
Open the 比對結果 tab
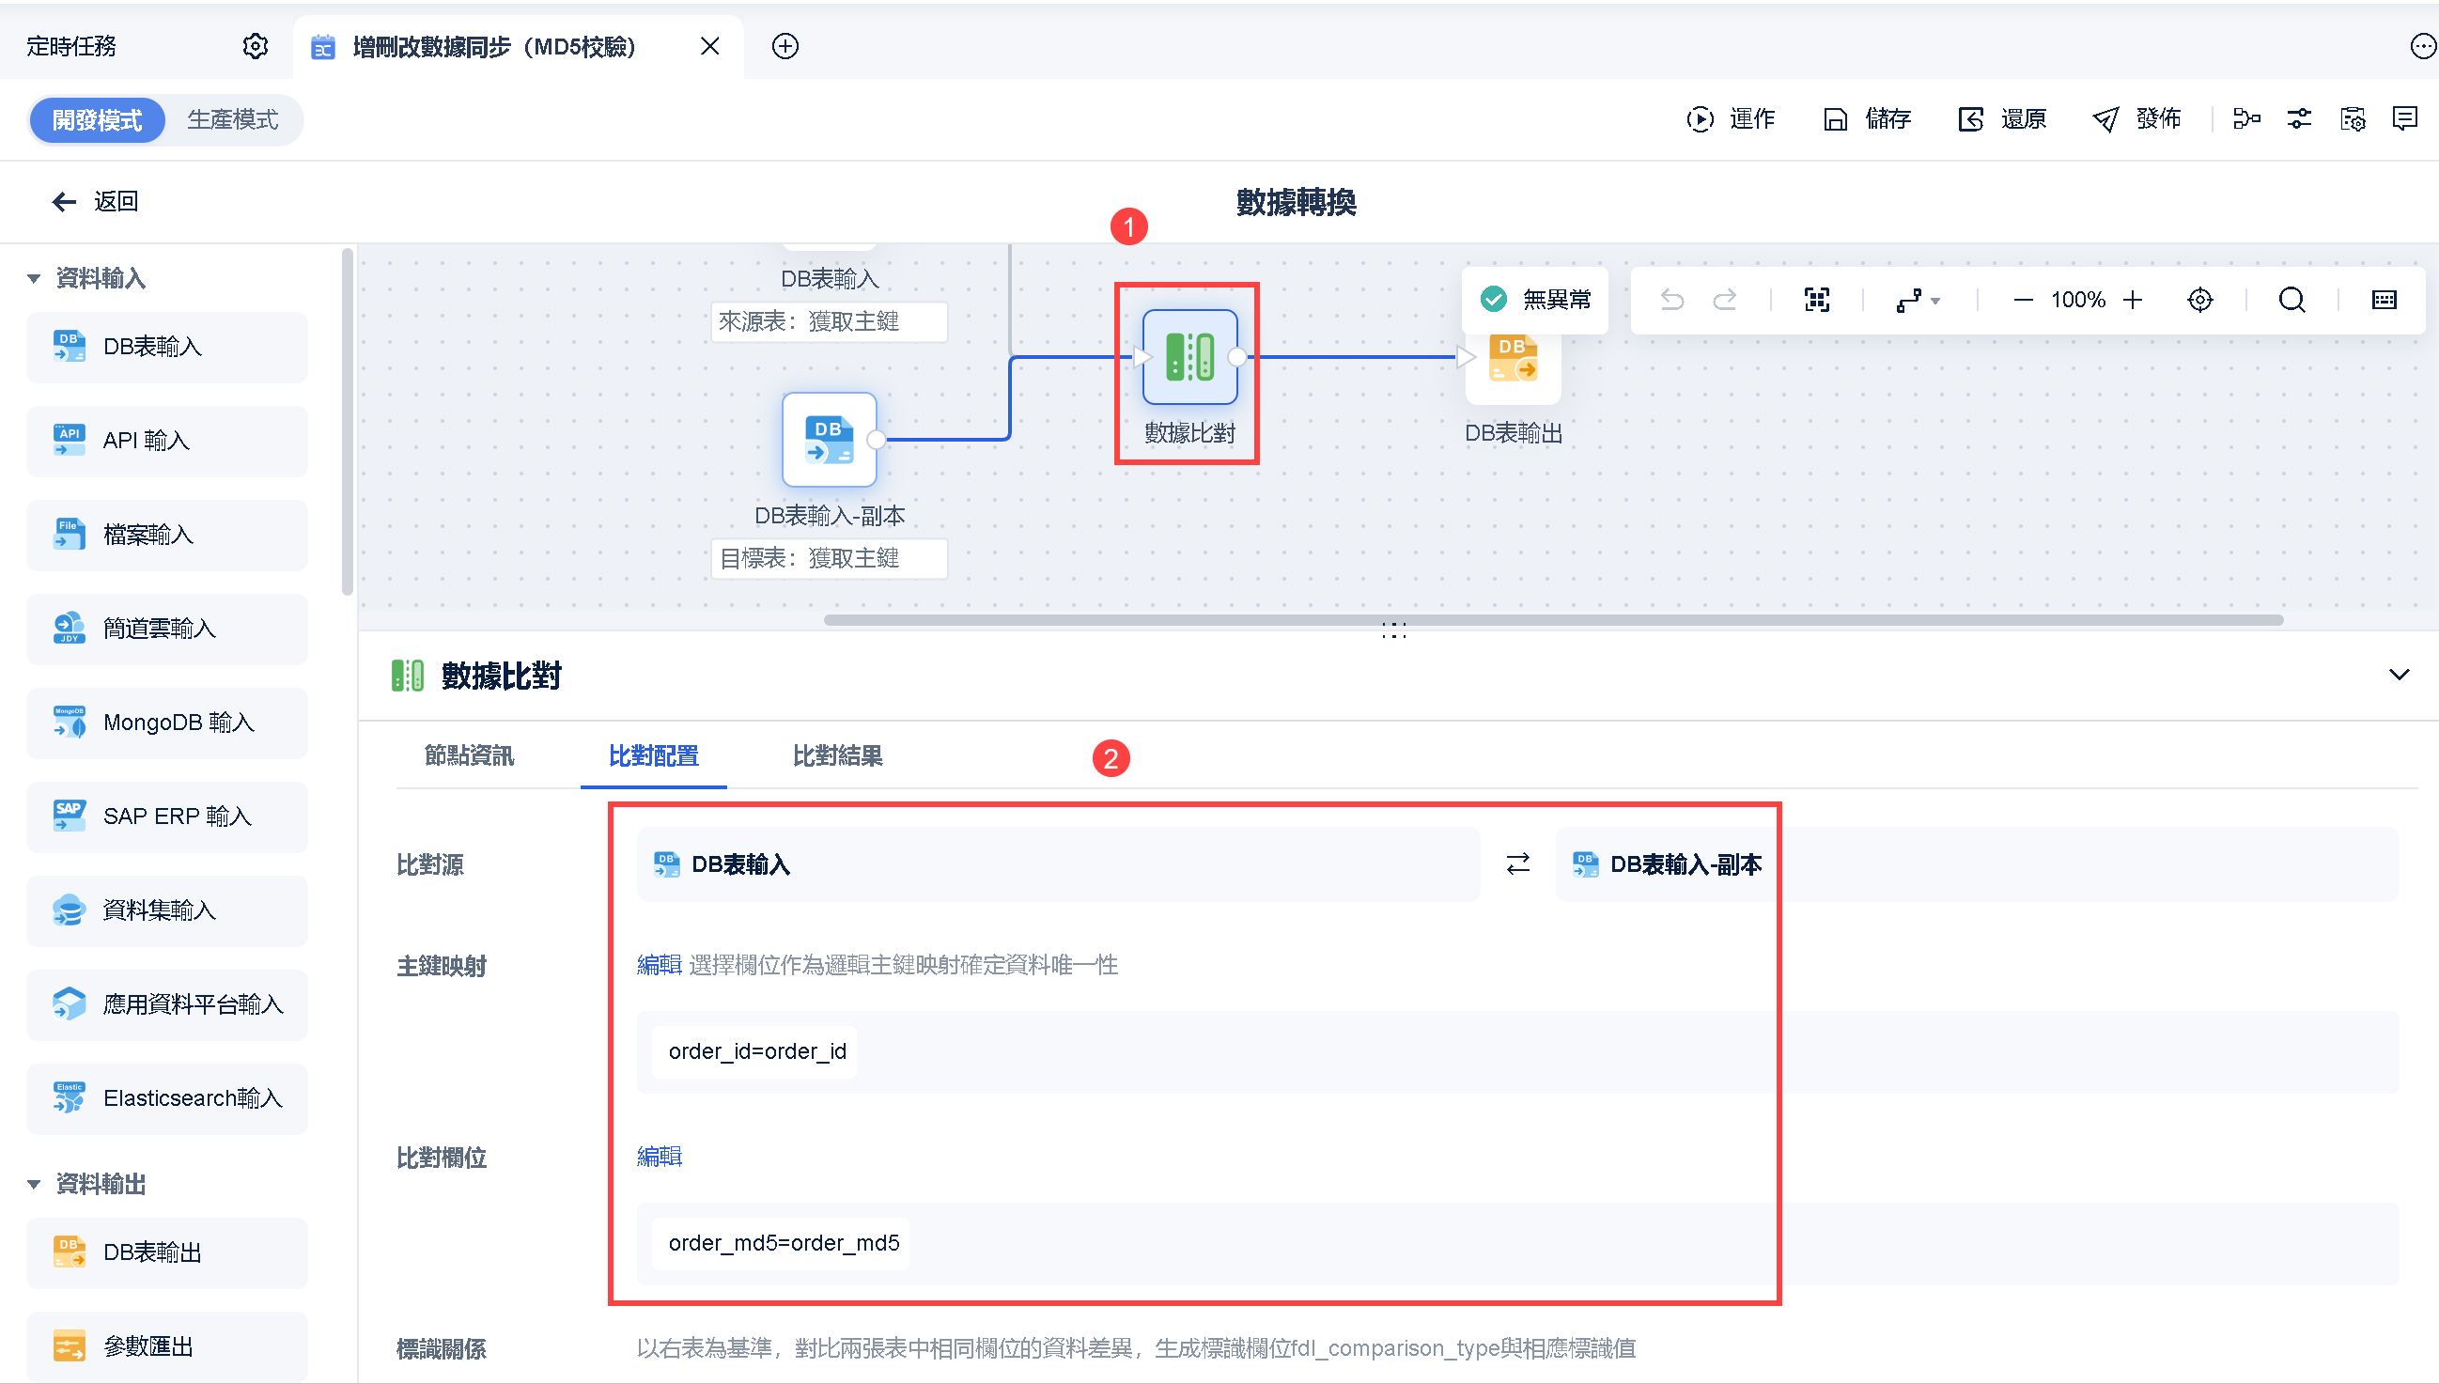(837, 756)
